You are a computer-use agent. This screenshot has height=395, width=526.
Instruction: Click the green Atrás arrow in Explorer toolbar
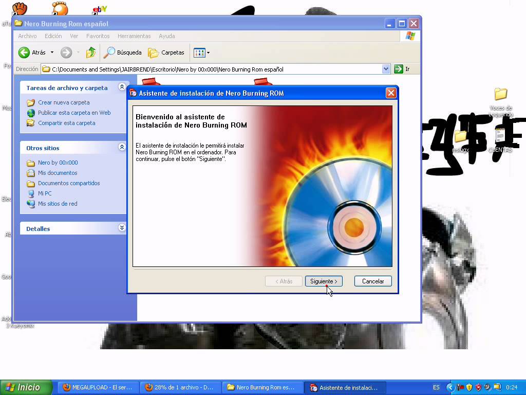[x=24, y=52]
